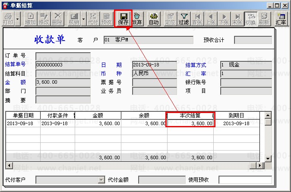This screenshot has width=291, height=192.
Task: Click the grid's vertical scrollbar up arrow
Action: 268,115
